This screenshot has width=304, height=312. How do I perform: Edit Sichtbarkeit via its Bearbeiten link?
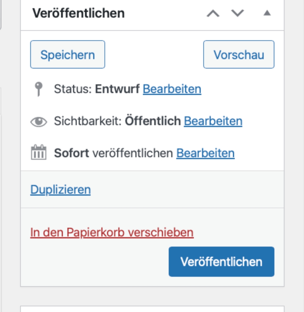(x=213, y=121)
